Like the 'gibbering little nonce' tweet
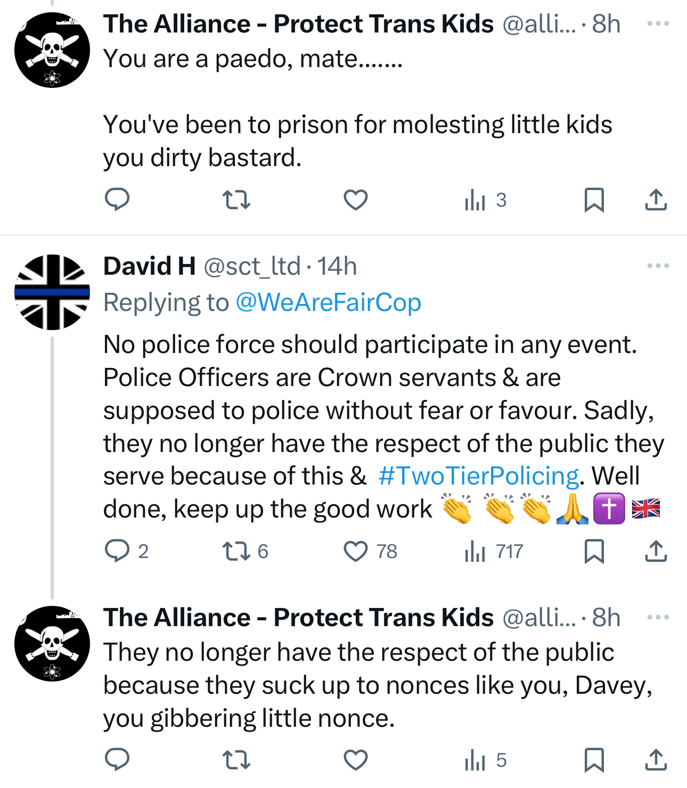The width and height of the screenshot is (687, 788). [356, 760]
